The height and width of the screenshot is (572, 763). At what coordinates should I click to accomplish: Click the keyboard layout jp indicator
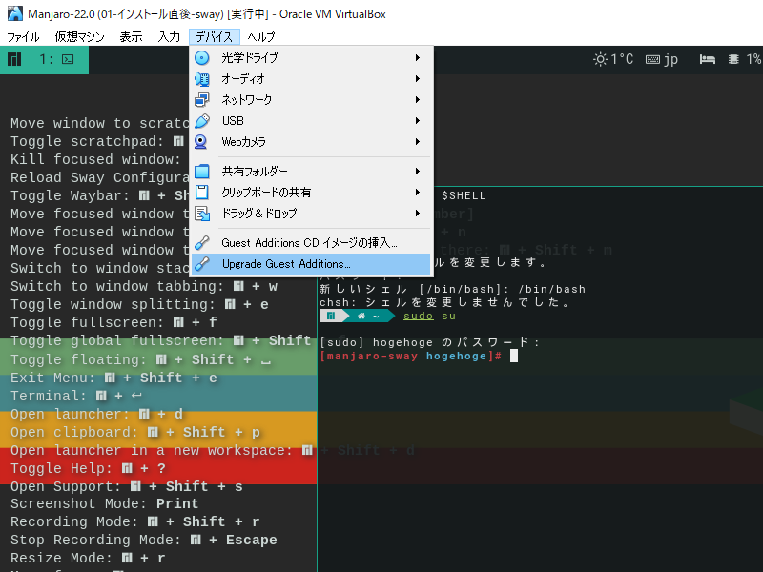click(x=662, y=60)
